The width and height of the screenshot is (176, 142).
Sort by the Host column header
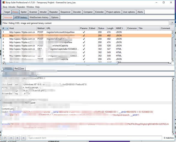(23, 28)
